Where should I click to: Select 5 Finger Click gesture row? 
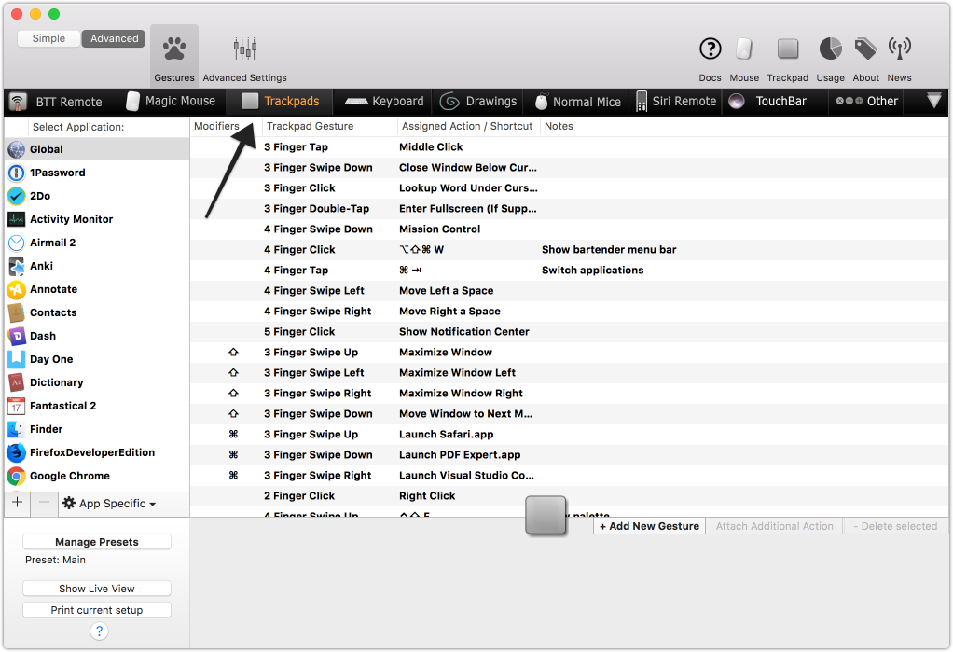click(569, 332)
